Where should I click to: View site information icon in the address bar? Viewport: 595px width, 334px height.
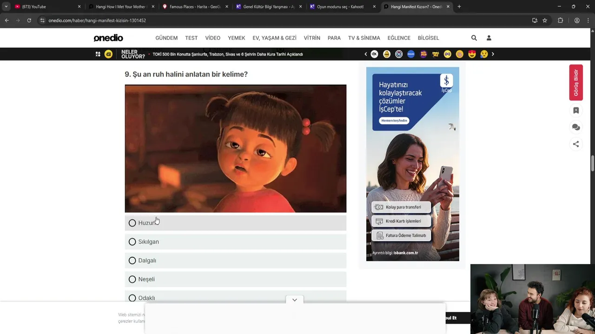[x=42, y=20]
